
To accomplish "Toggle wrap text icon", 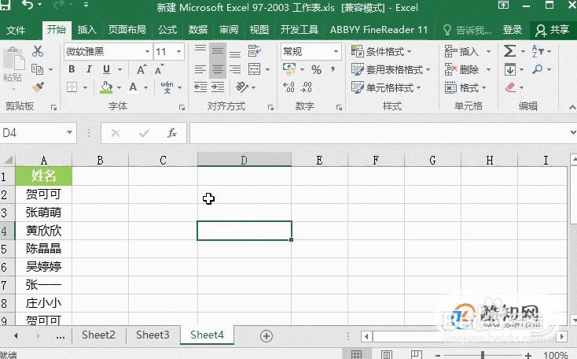I will pyautogui.click(x=254, y=51).
